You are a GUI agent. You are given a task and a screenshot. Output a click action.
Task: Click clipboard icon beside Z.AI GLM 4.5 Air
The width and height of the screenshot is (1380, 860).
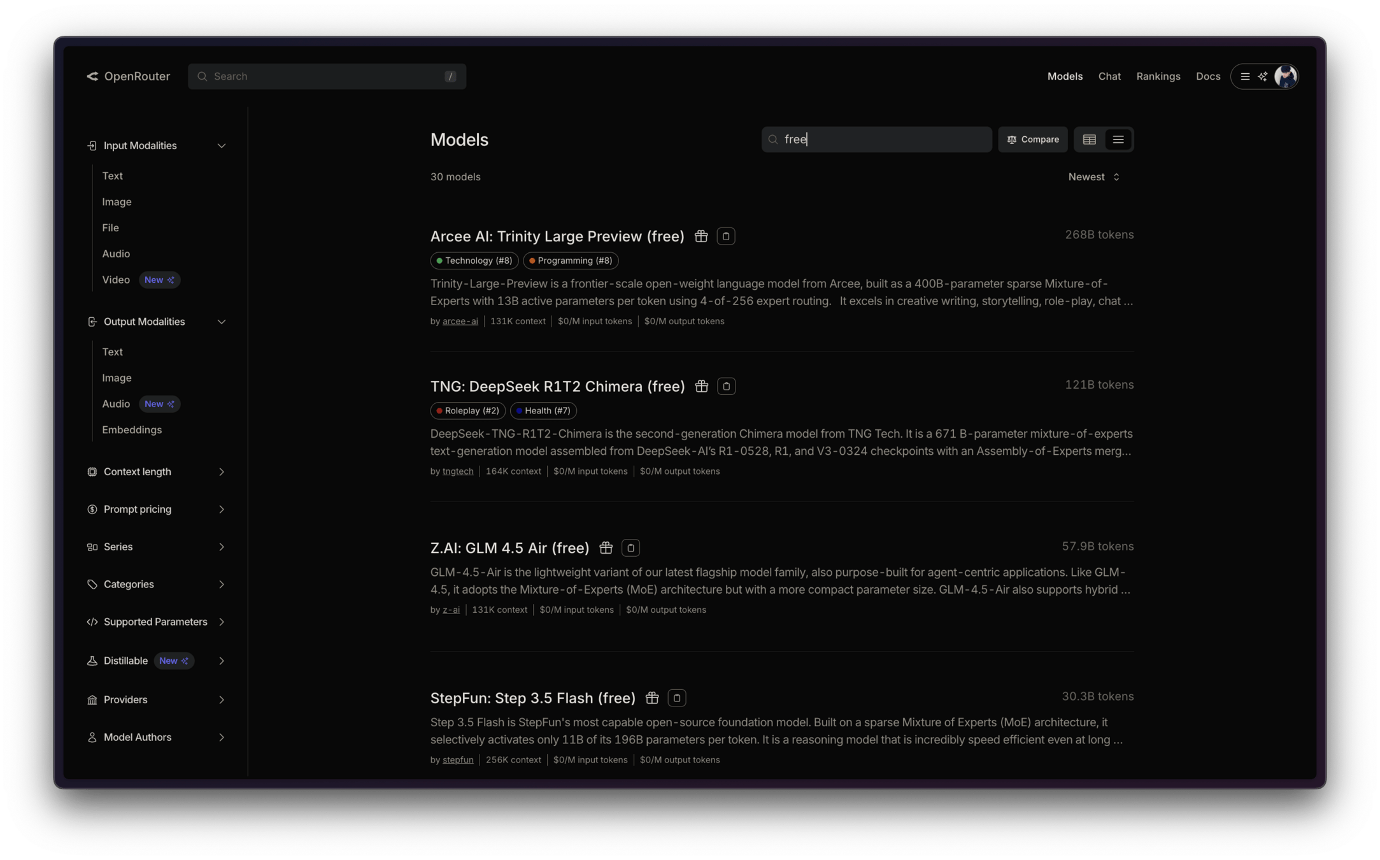(x=630, y=548)
